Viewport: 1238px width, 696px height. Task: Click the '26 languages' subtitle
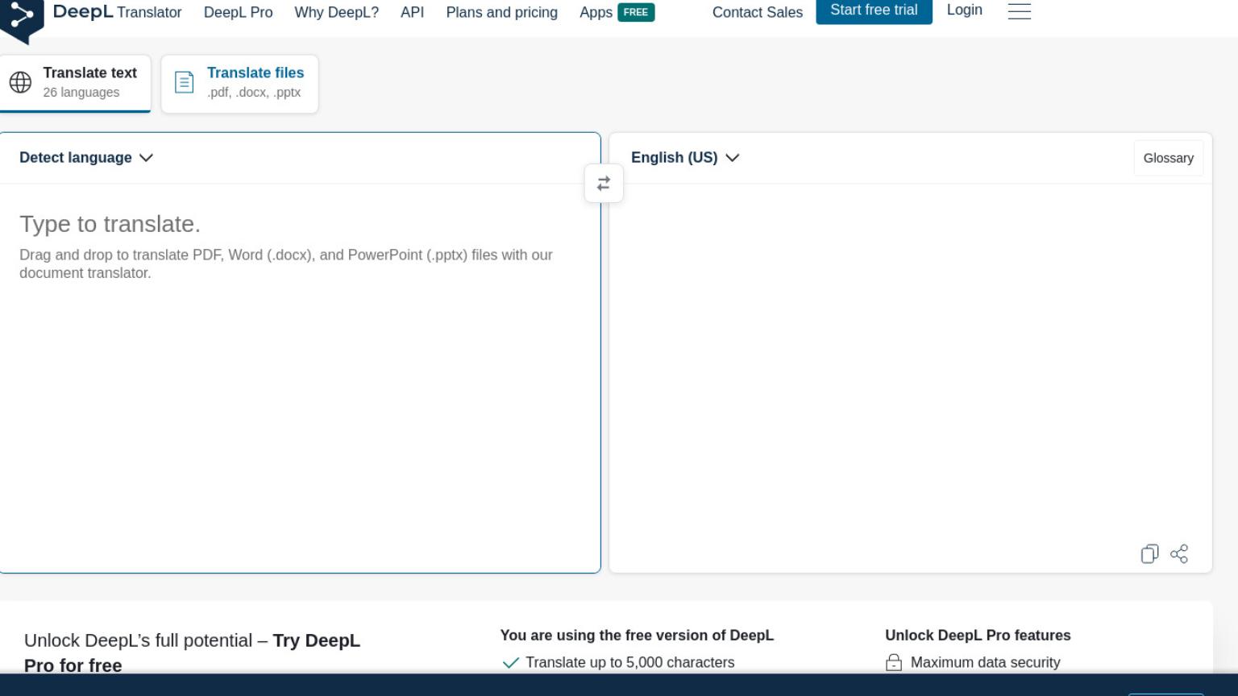81,93
